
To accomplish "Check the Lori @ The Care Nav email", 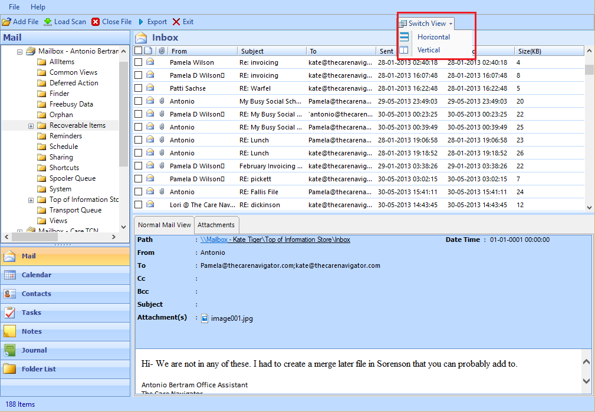I will [x=139, y=205].
